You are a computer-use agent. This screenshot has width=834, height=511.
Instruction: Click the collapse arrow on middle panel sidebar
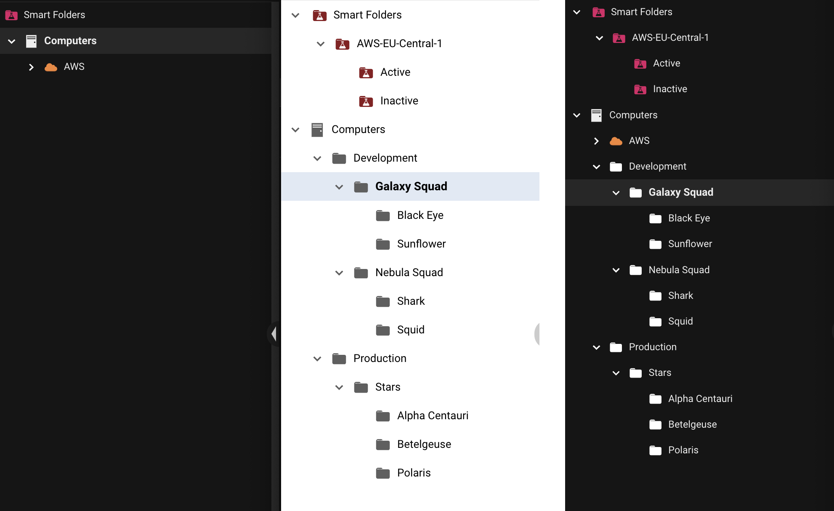[x=274, y=333]
